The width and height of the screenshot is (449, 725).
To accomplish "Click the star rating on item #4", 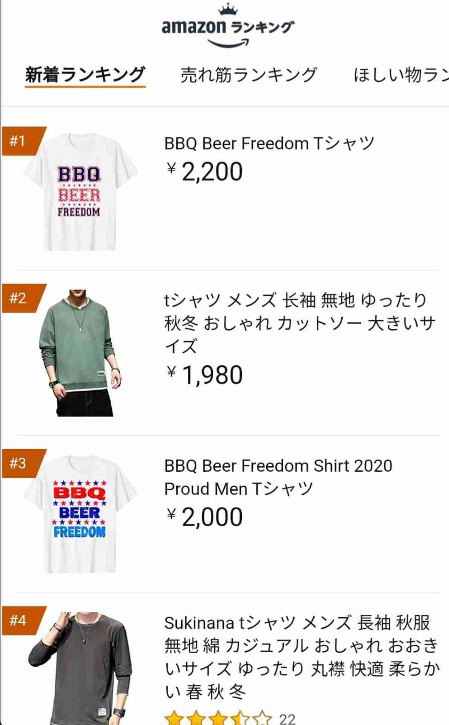I will click(x=218, y=718).
